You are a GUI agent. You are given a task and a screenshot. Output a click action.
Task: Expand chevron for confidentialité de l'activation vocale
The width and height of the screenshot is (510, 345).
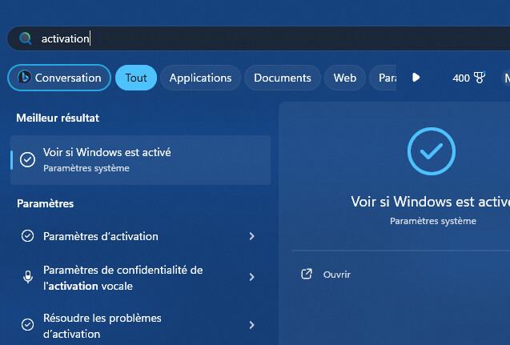(x=251, y=277)
